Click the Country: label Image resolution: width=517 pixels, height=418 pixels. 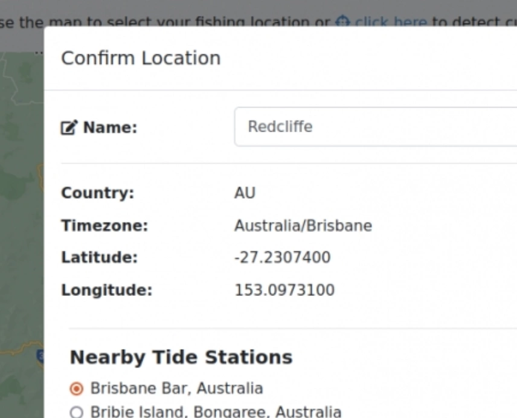(x=97, y=193)
